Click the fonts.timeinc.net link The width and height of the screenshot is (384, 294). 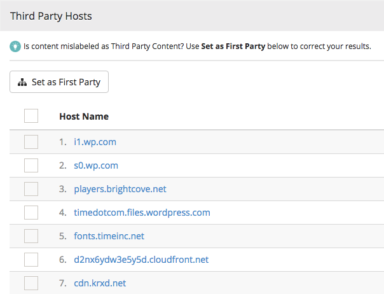pyautogui.click(x=109, y=236)
